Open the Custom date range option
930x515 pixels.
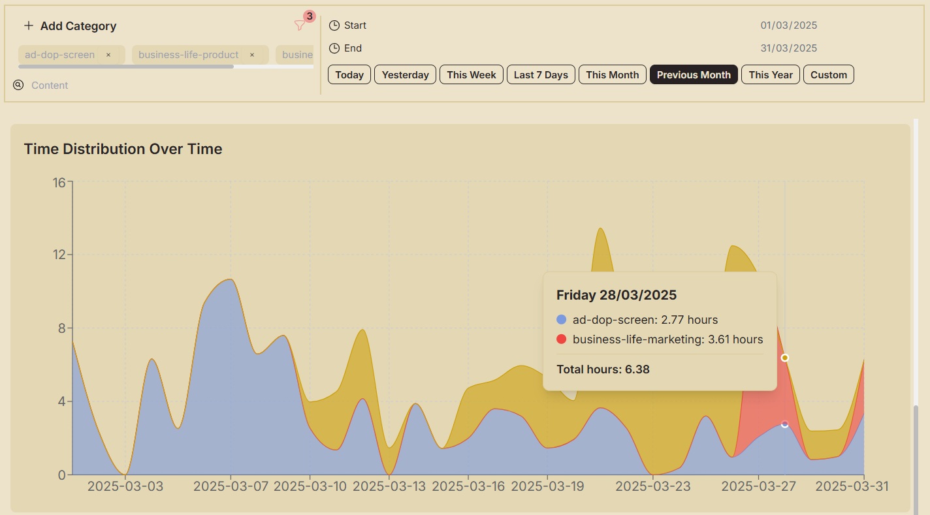(x=829, y=75)
